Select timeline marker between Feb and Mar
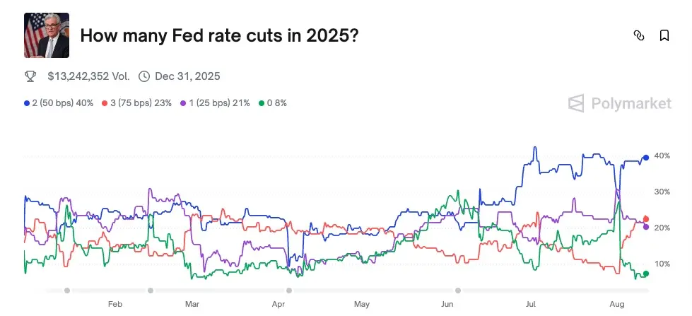The image size is (692, 316). (150, 290)
